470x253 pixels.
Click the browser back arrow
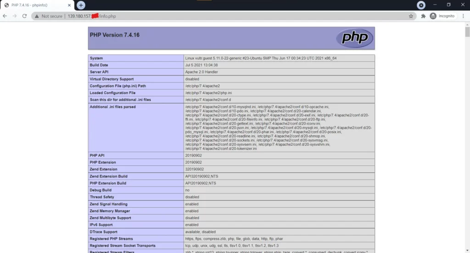(5, 16)
